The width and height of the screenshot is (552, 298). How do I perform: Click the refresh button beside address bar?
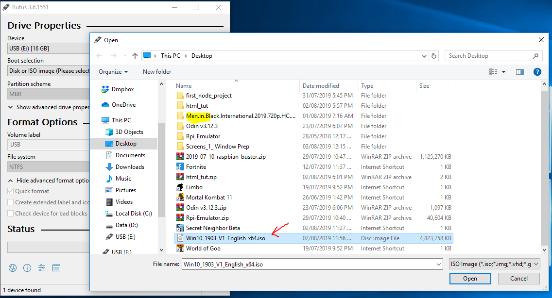coord(434,56)
